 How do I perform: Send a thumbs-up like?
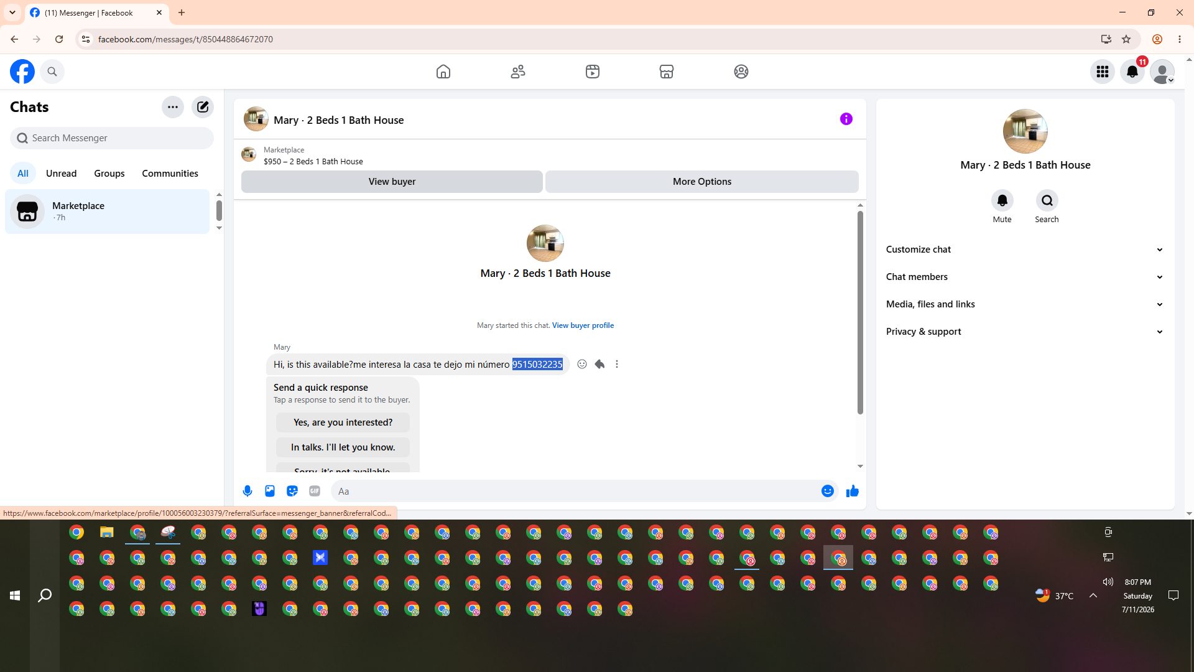(853, 491)
